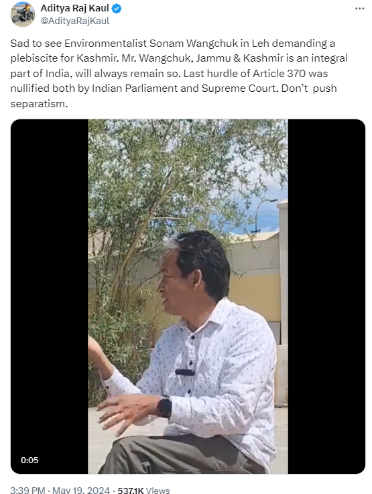372x494 pixels.
Task: Open the @AdityaRajKaul handle link
Action: coord(75,21)
